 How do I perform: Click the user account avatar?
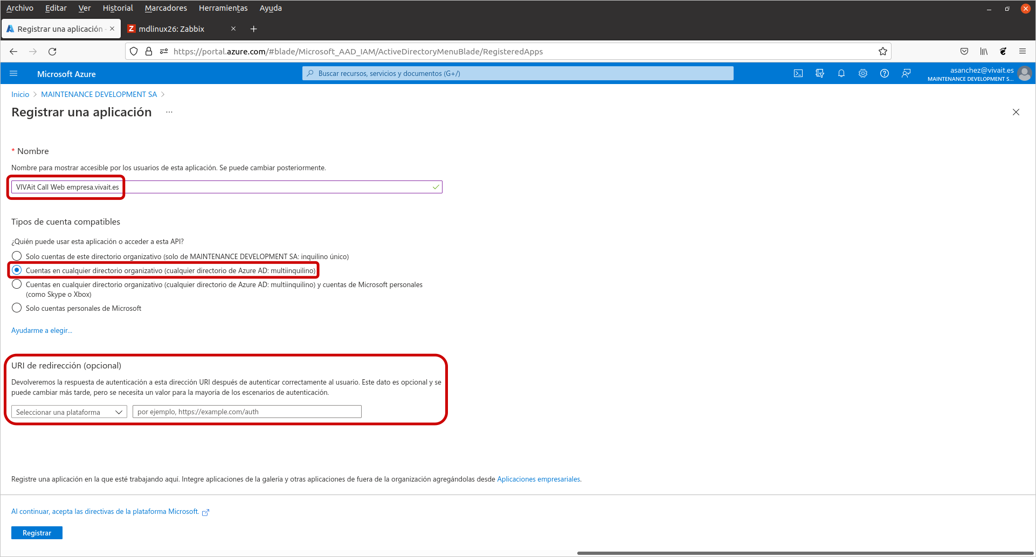[1025, 73]
